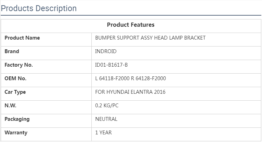Click the year 2016 in Car Type

tap(159, 92)
